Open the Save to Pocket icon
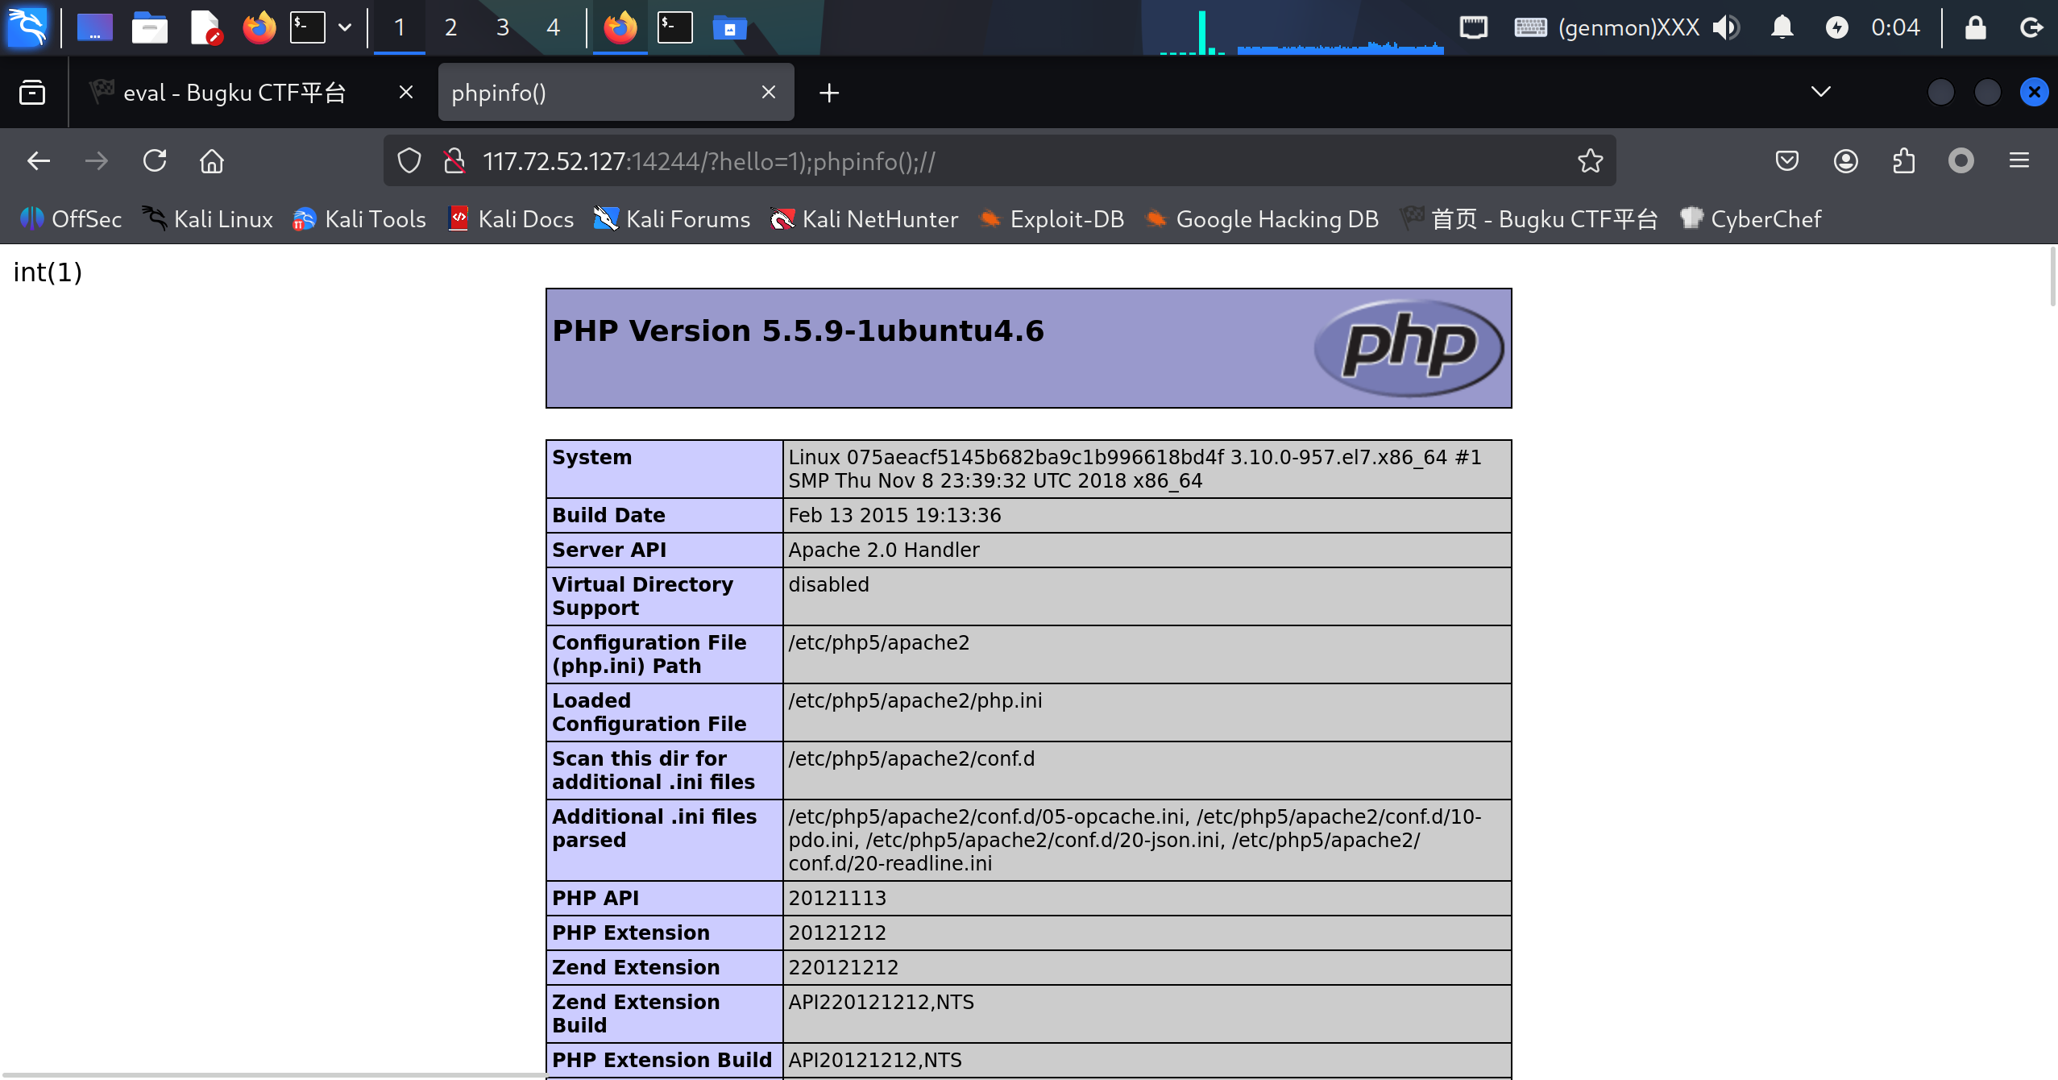The height and width of the screenshot is (1080, 2058). coord(1786,161)
